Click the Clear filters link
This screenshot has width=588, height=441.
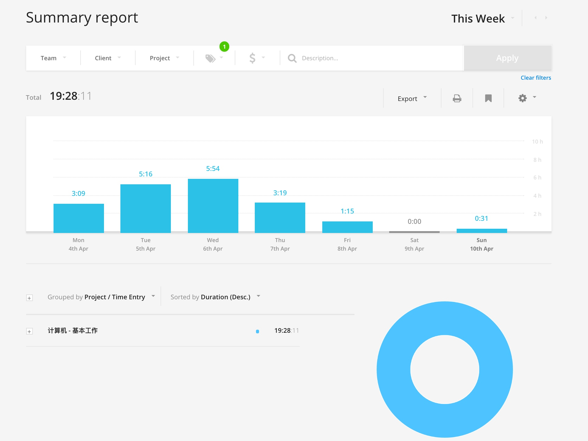(x=536, y=78)
